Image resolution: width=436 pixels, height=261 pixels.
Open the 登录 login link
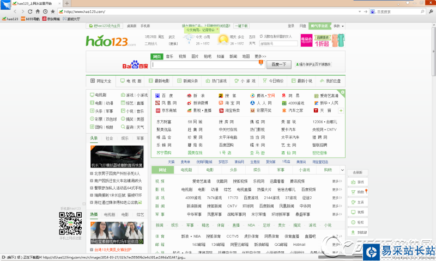pos(291,26)
